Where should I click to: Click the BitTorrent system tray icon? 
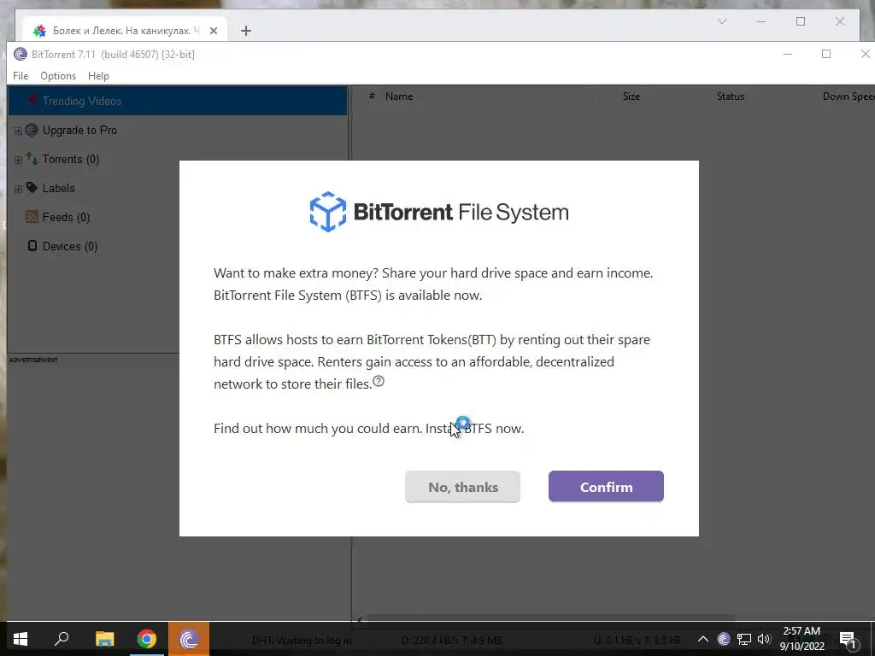(x=724, y=639)
